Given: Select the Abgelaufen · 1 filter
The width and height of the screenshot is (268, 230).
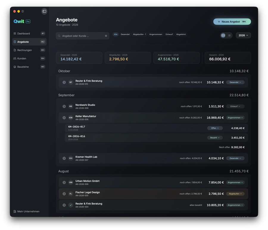Looking at the screenshot, I should click(139, 34).
